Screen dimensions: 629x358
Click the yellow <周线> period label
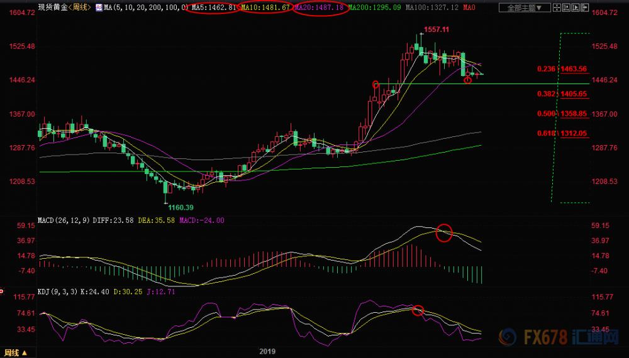click(x=79, y=7)
